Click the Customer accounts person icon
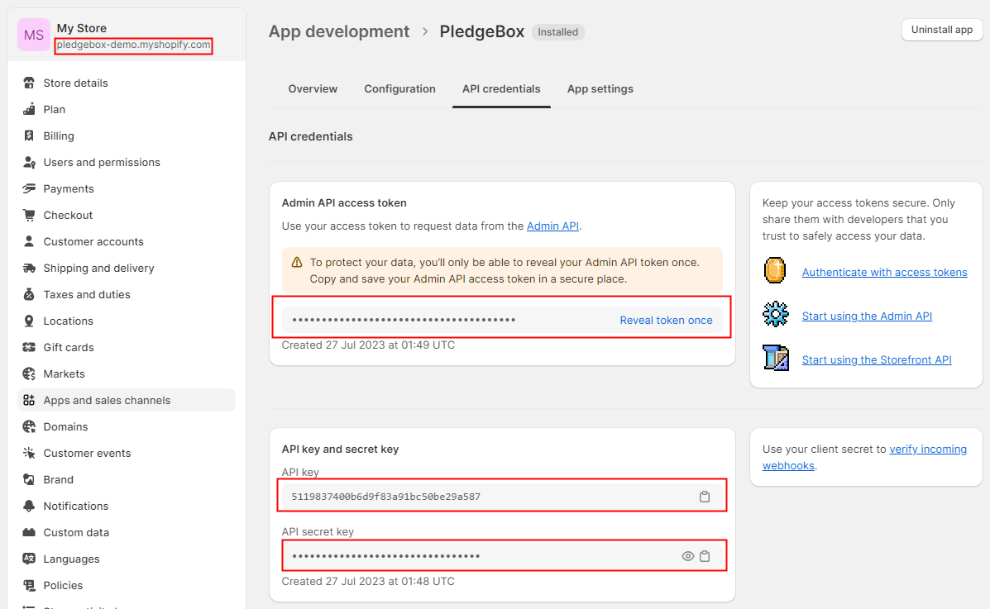990x609 pixels. [x=29, y=242]
